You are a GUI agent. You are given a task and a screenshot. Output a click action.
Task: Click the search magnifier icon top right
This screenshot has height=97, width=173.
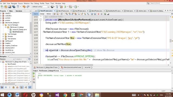[x=148, y=3]
